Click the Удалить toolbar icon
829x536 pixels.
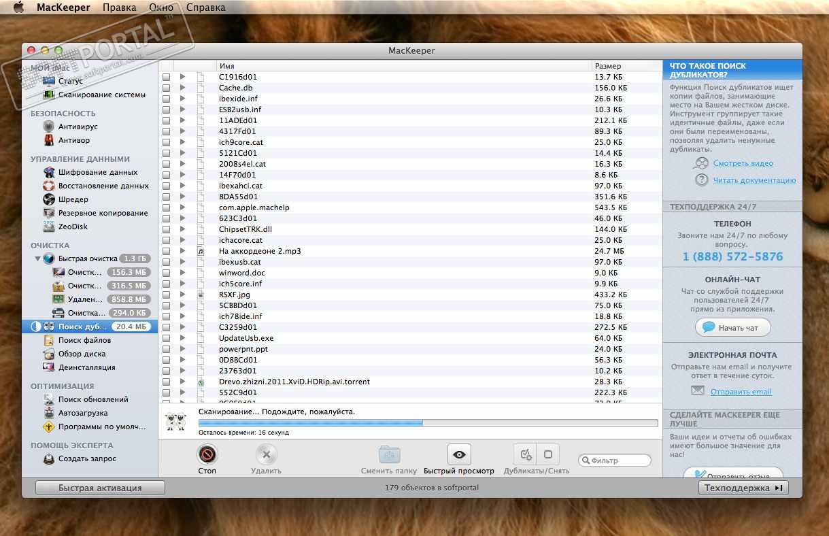click(x=266, y=454)
